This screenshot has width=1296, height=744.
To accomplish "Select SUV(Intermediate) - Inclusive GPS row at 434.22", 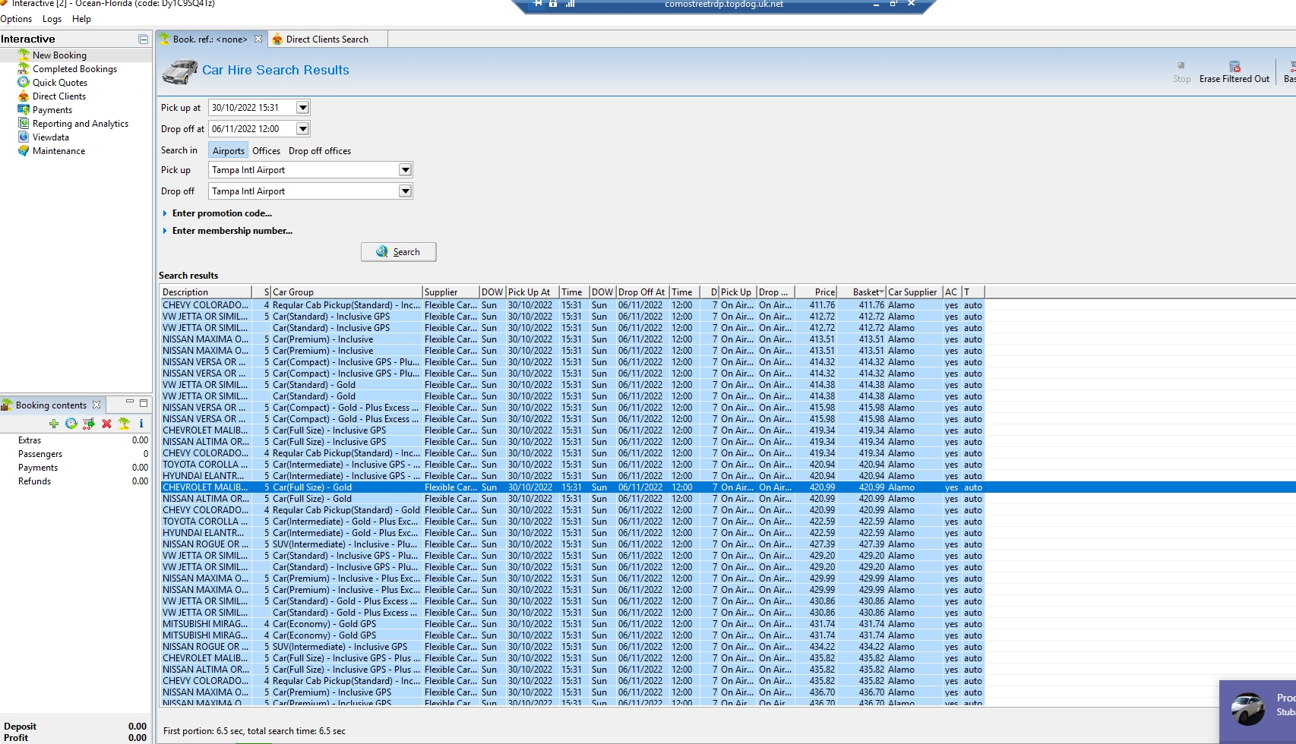I will pyautogui.click(x=571, y=647).
